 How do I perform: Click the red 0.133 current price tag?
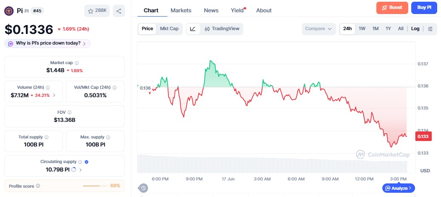tap(423, 136)
